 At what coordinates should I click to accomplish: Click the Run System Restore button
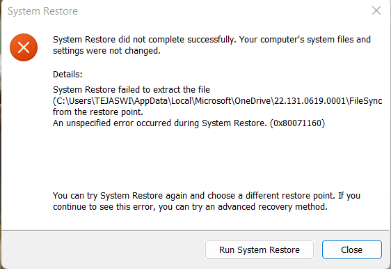tap(260, 249)
